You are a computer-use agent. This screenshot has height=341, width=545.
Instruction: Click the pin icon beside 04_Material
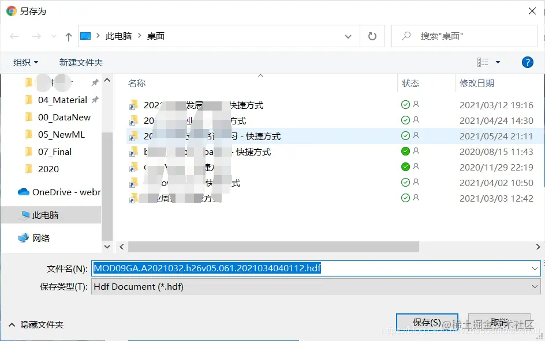click(95, 100)
